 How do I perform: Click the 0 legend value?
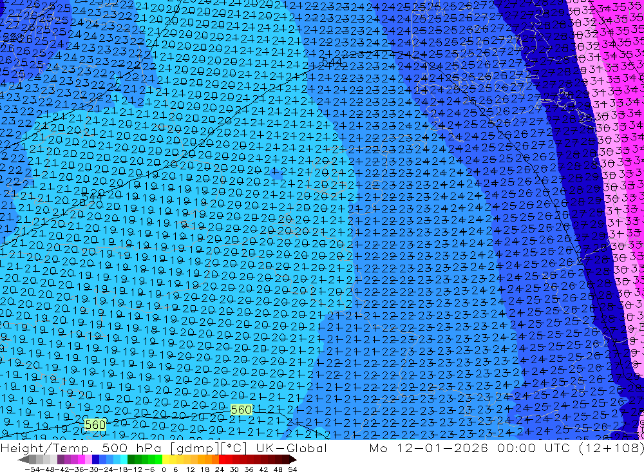(x=164, y=469)
